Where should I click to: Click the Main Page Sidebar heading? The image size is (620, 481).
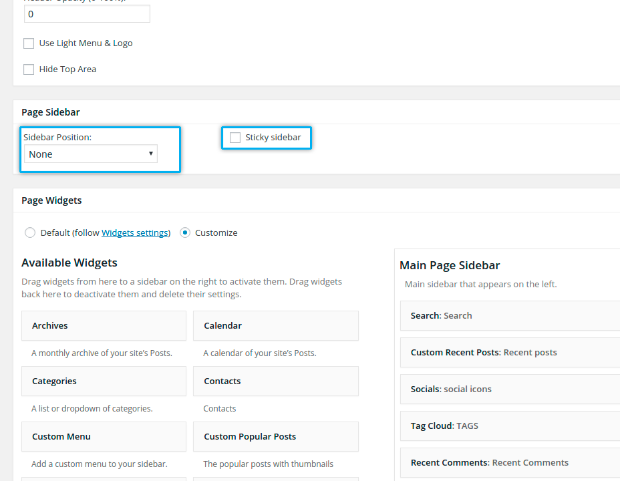point(450,266)
